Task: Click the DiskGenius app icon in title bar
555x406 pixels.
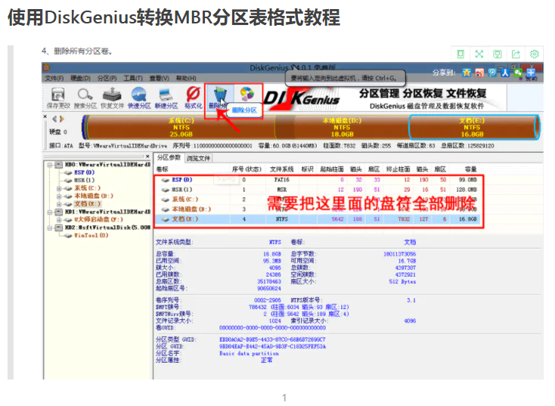Action: coord(47,67)
